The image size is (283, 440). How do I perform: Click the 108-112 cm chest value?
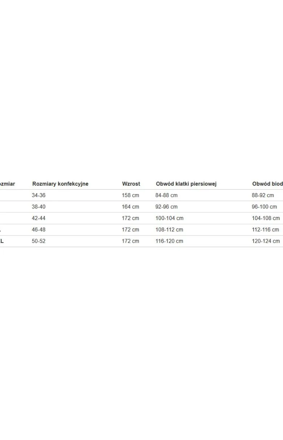(x=169, y=230)
